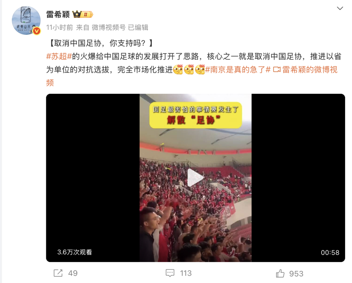Click the crown membership level badge

point(82,15)
